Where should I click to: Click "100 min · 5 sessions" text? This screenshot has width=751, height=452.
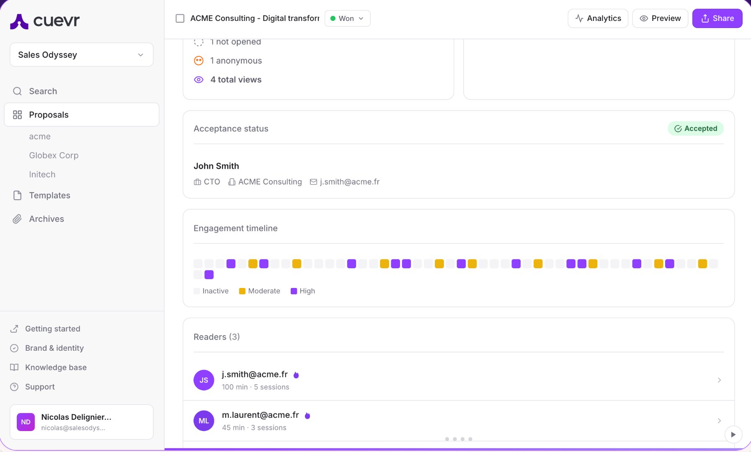tap(255, 387)
